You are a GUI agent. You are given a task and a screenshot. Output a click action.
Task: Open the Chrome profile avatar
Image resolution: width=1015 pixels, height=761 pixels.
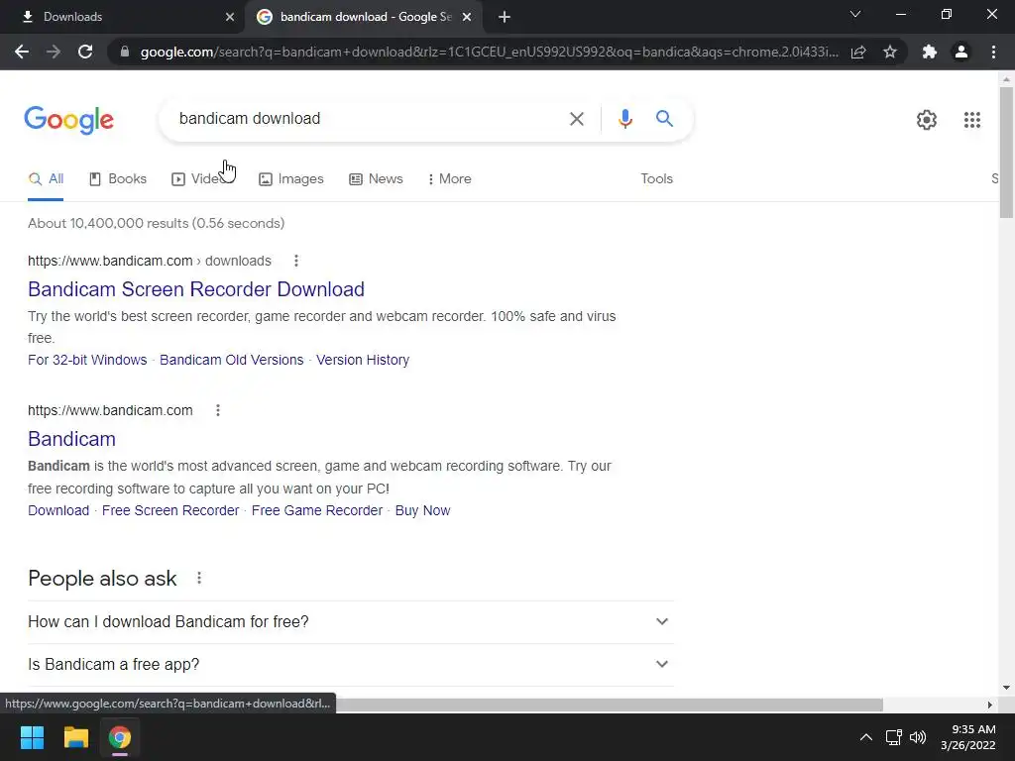(961, 52)
